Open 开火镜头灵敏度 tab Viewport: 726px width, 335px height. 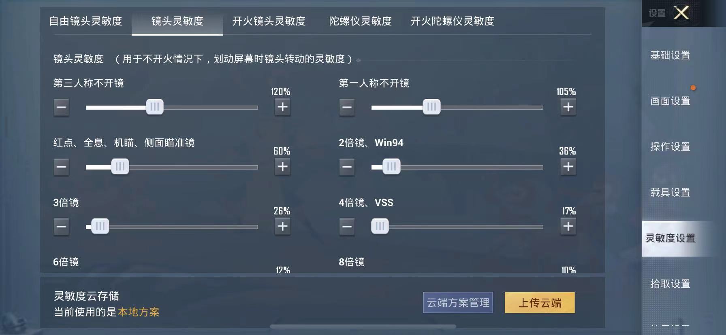(x=269, y=21)
